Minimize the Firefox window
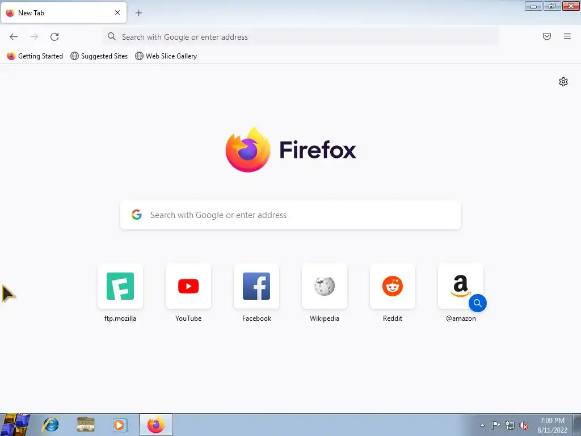The height and width of the screenshot is (436, 581). tap(533, 6)
